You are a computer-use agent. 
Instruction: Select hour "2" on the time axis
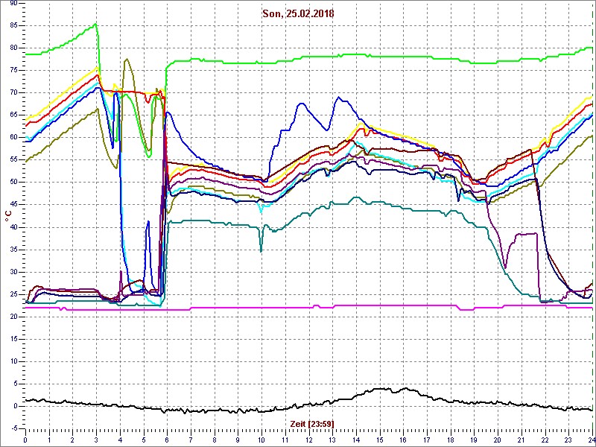[72, 441]
